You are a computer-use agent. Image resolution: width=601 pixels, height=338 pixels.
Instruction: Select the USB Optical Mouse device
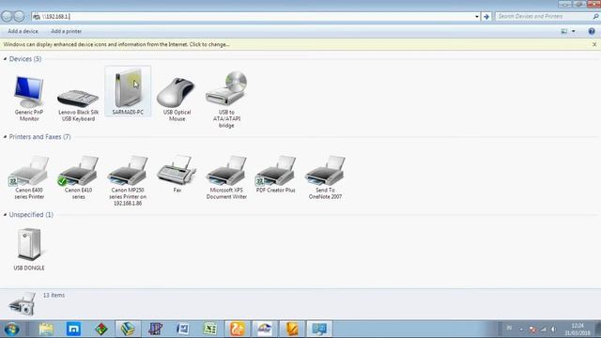(177, 99)
